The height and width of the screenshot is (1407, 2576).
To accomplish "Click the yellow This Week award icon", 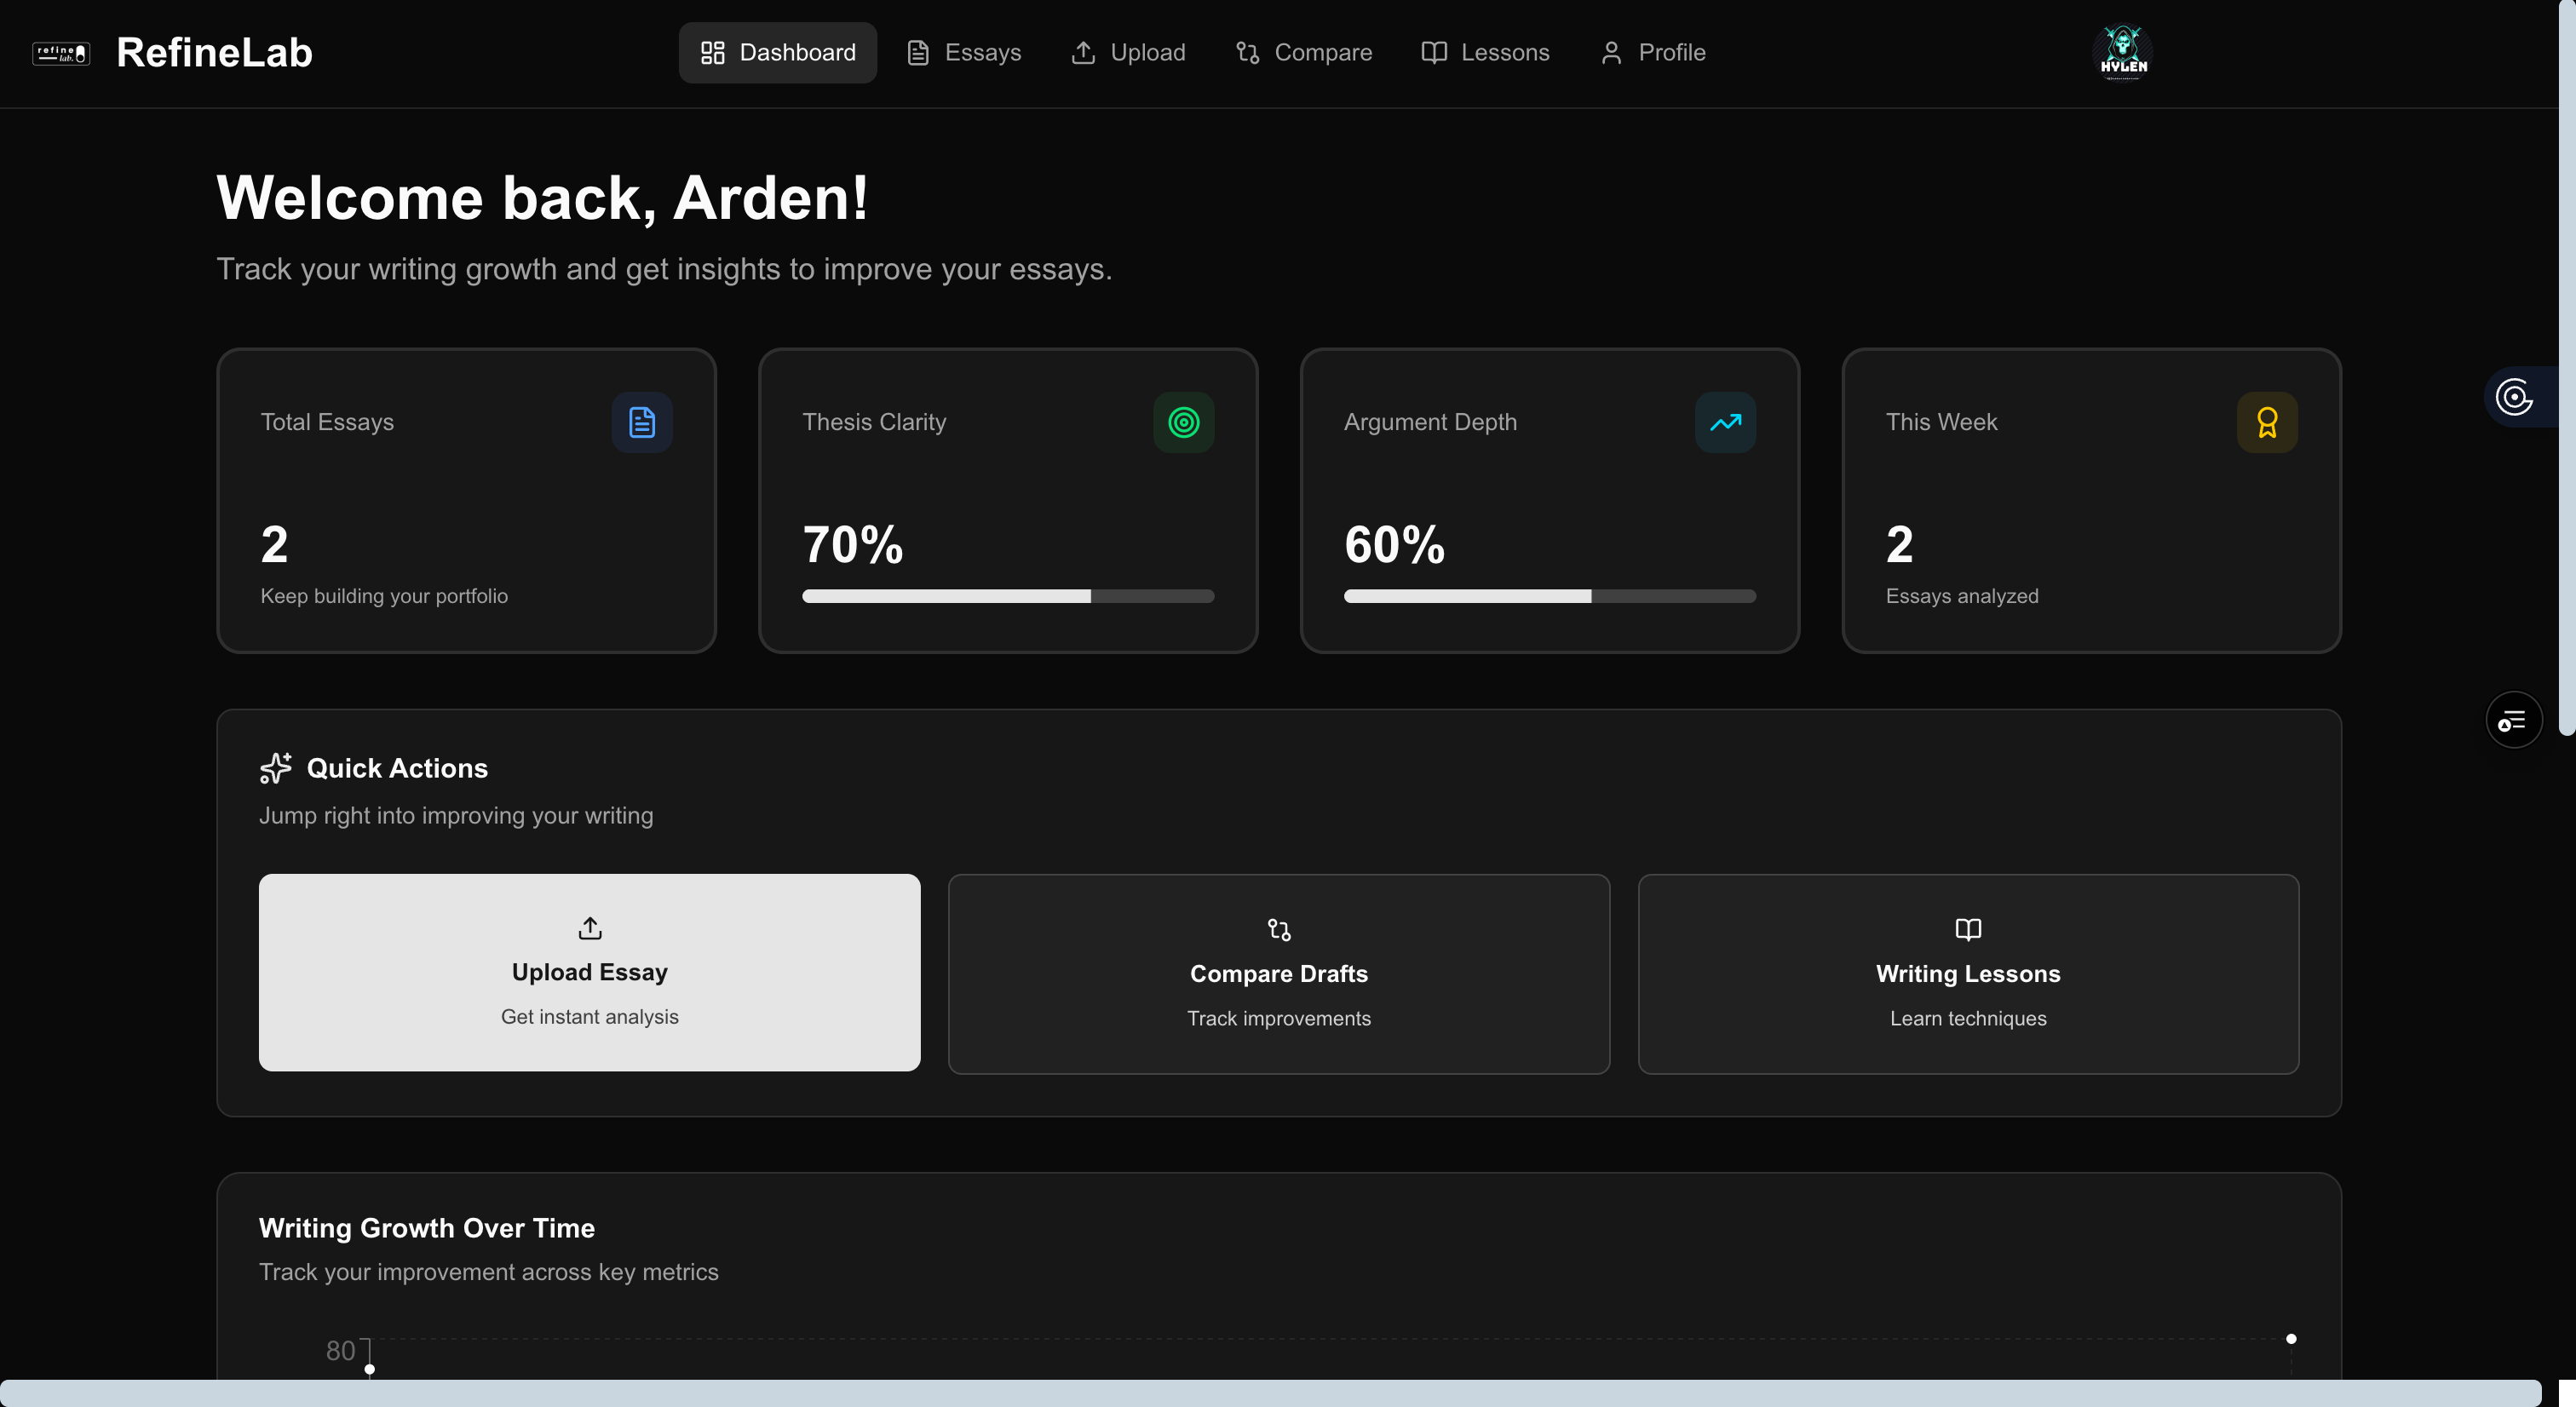I will (2266, 422).
